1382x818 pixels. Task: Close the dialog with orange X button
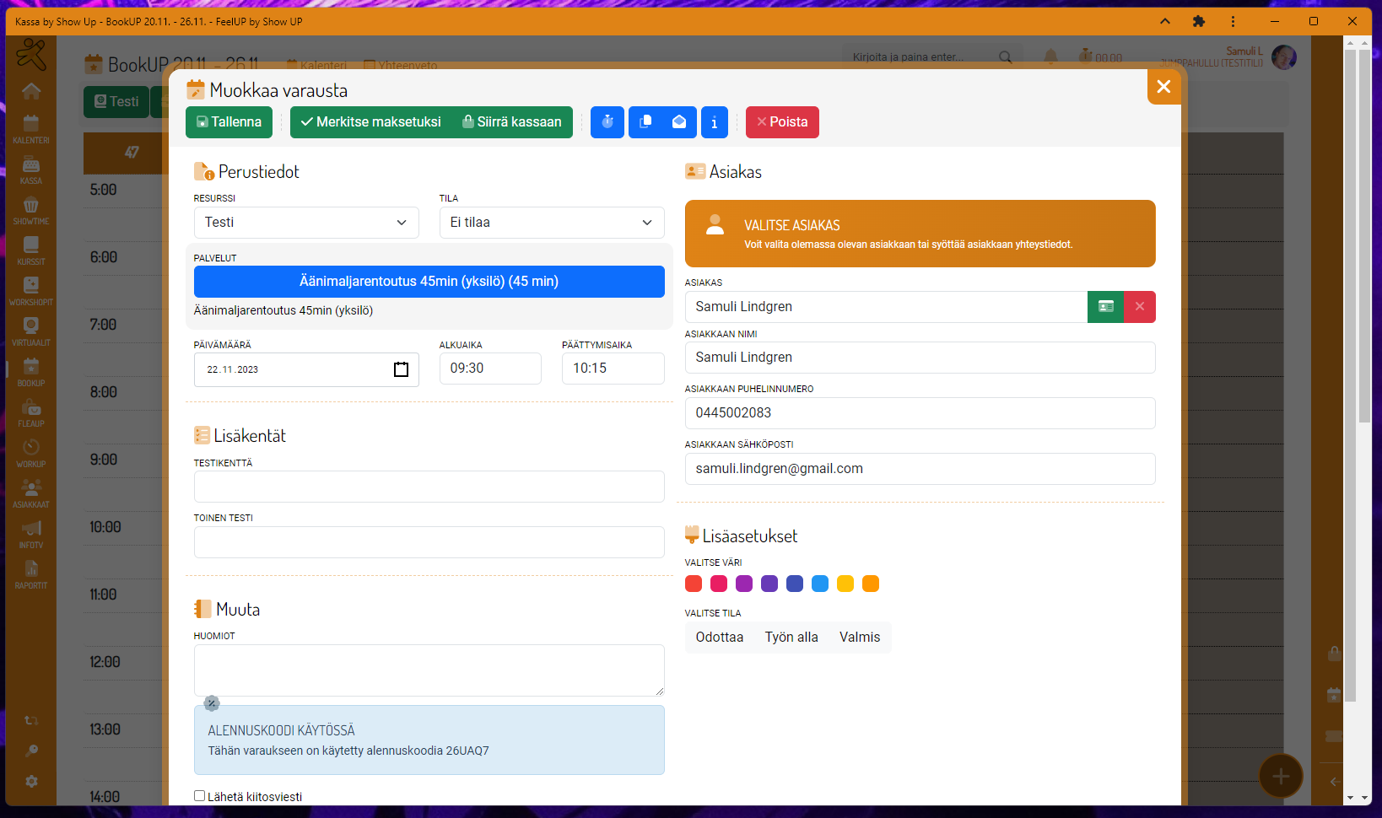1163,87
